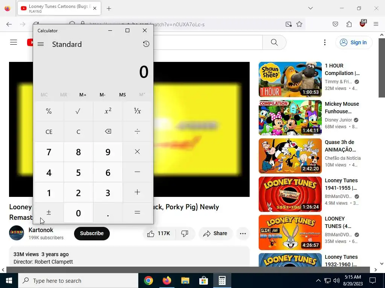Dislike the video with thumbs down
Screen dimensions: 385x288
[x=185, y=233]
